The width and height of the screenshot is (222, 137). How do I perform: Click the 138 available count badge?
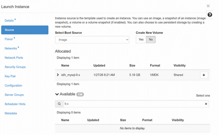pyautogui.click(x=80, y=94)
